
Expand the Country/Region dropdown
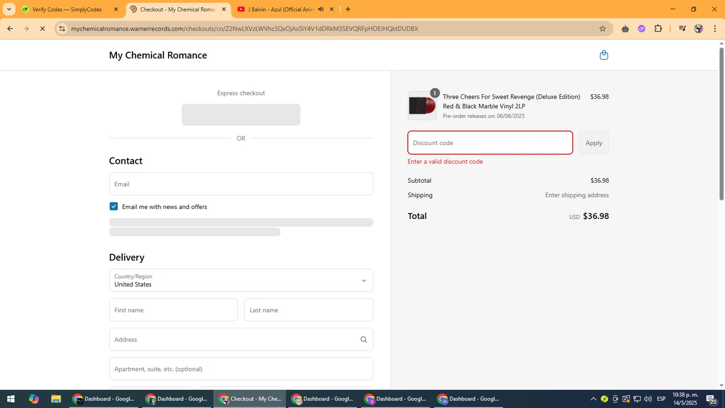point(241,280)
